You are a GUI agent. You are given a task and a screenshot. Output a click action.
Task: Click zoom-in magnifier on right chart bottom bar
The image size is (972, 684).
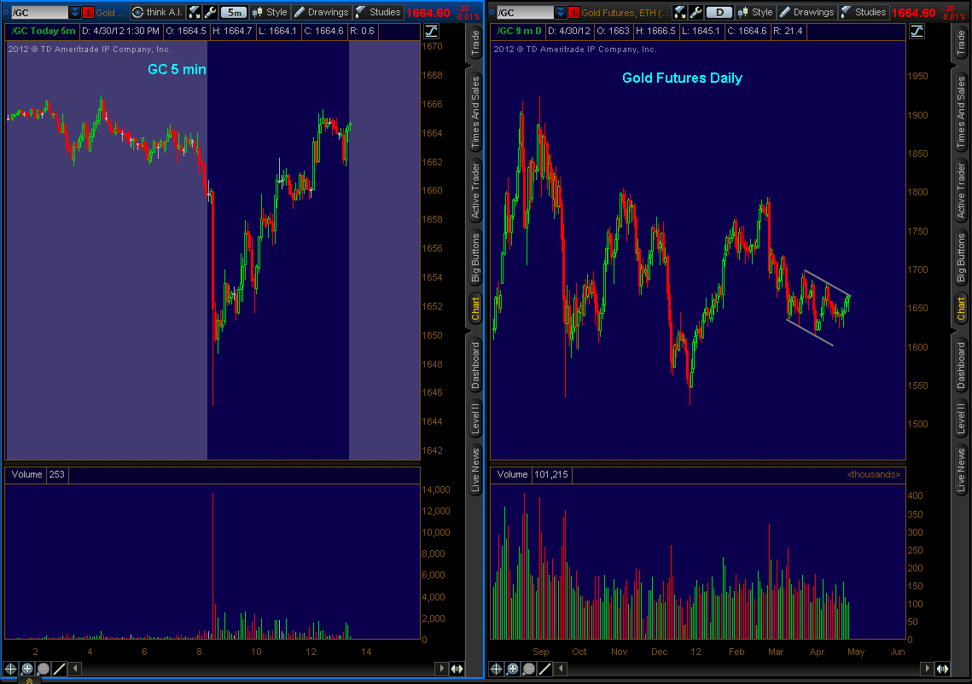[x=512, y=669]
